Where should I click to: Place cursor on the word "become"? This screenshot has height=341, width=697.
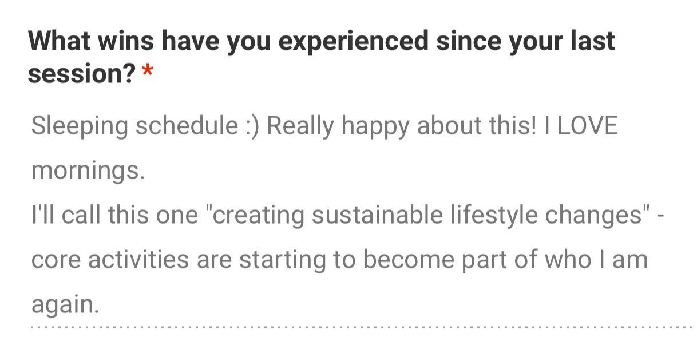(x=403, y=260)
